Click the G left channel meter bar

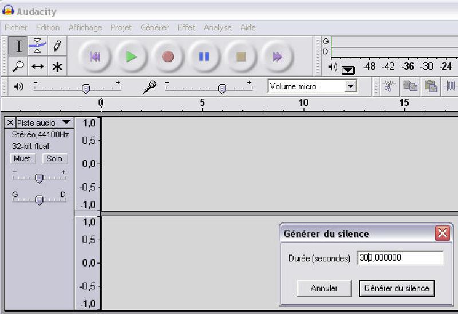tap(394, 41)
